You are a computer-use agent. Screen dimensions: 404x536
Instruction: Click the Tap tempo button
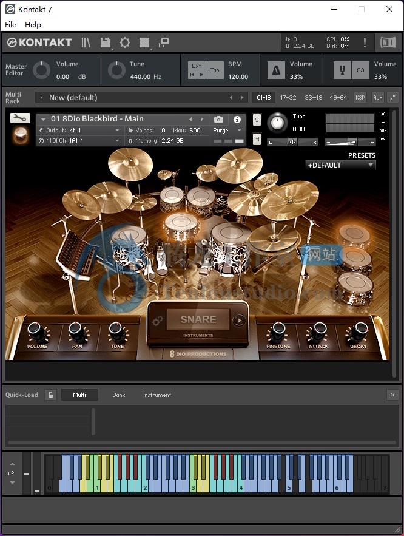point(215,70)
